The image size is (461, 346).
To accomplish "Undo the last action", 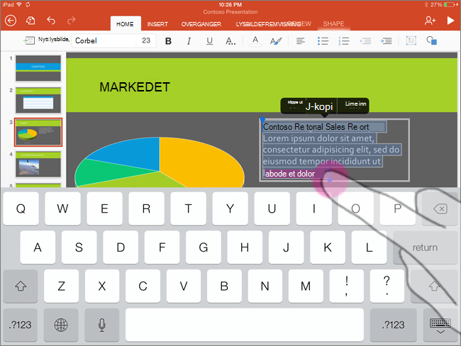I will pos(51,21).
